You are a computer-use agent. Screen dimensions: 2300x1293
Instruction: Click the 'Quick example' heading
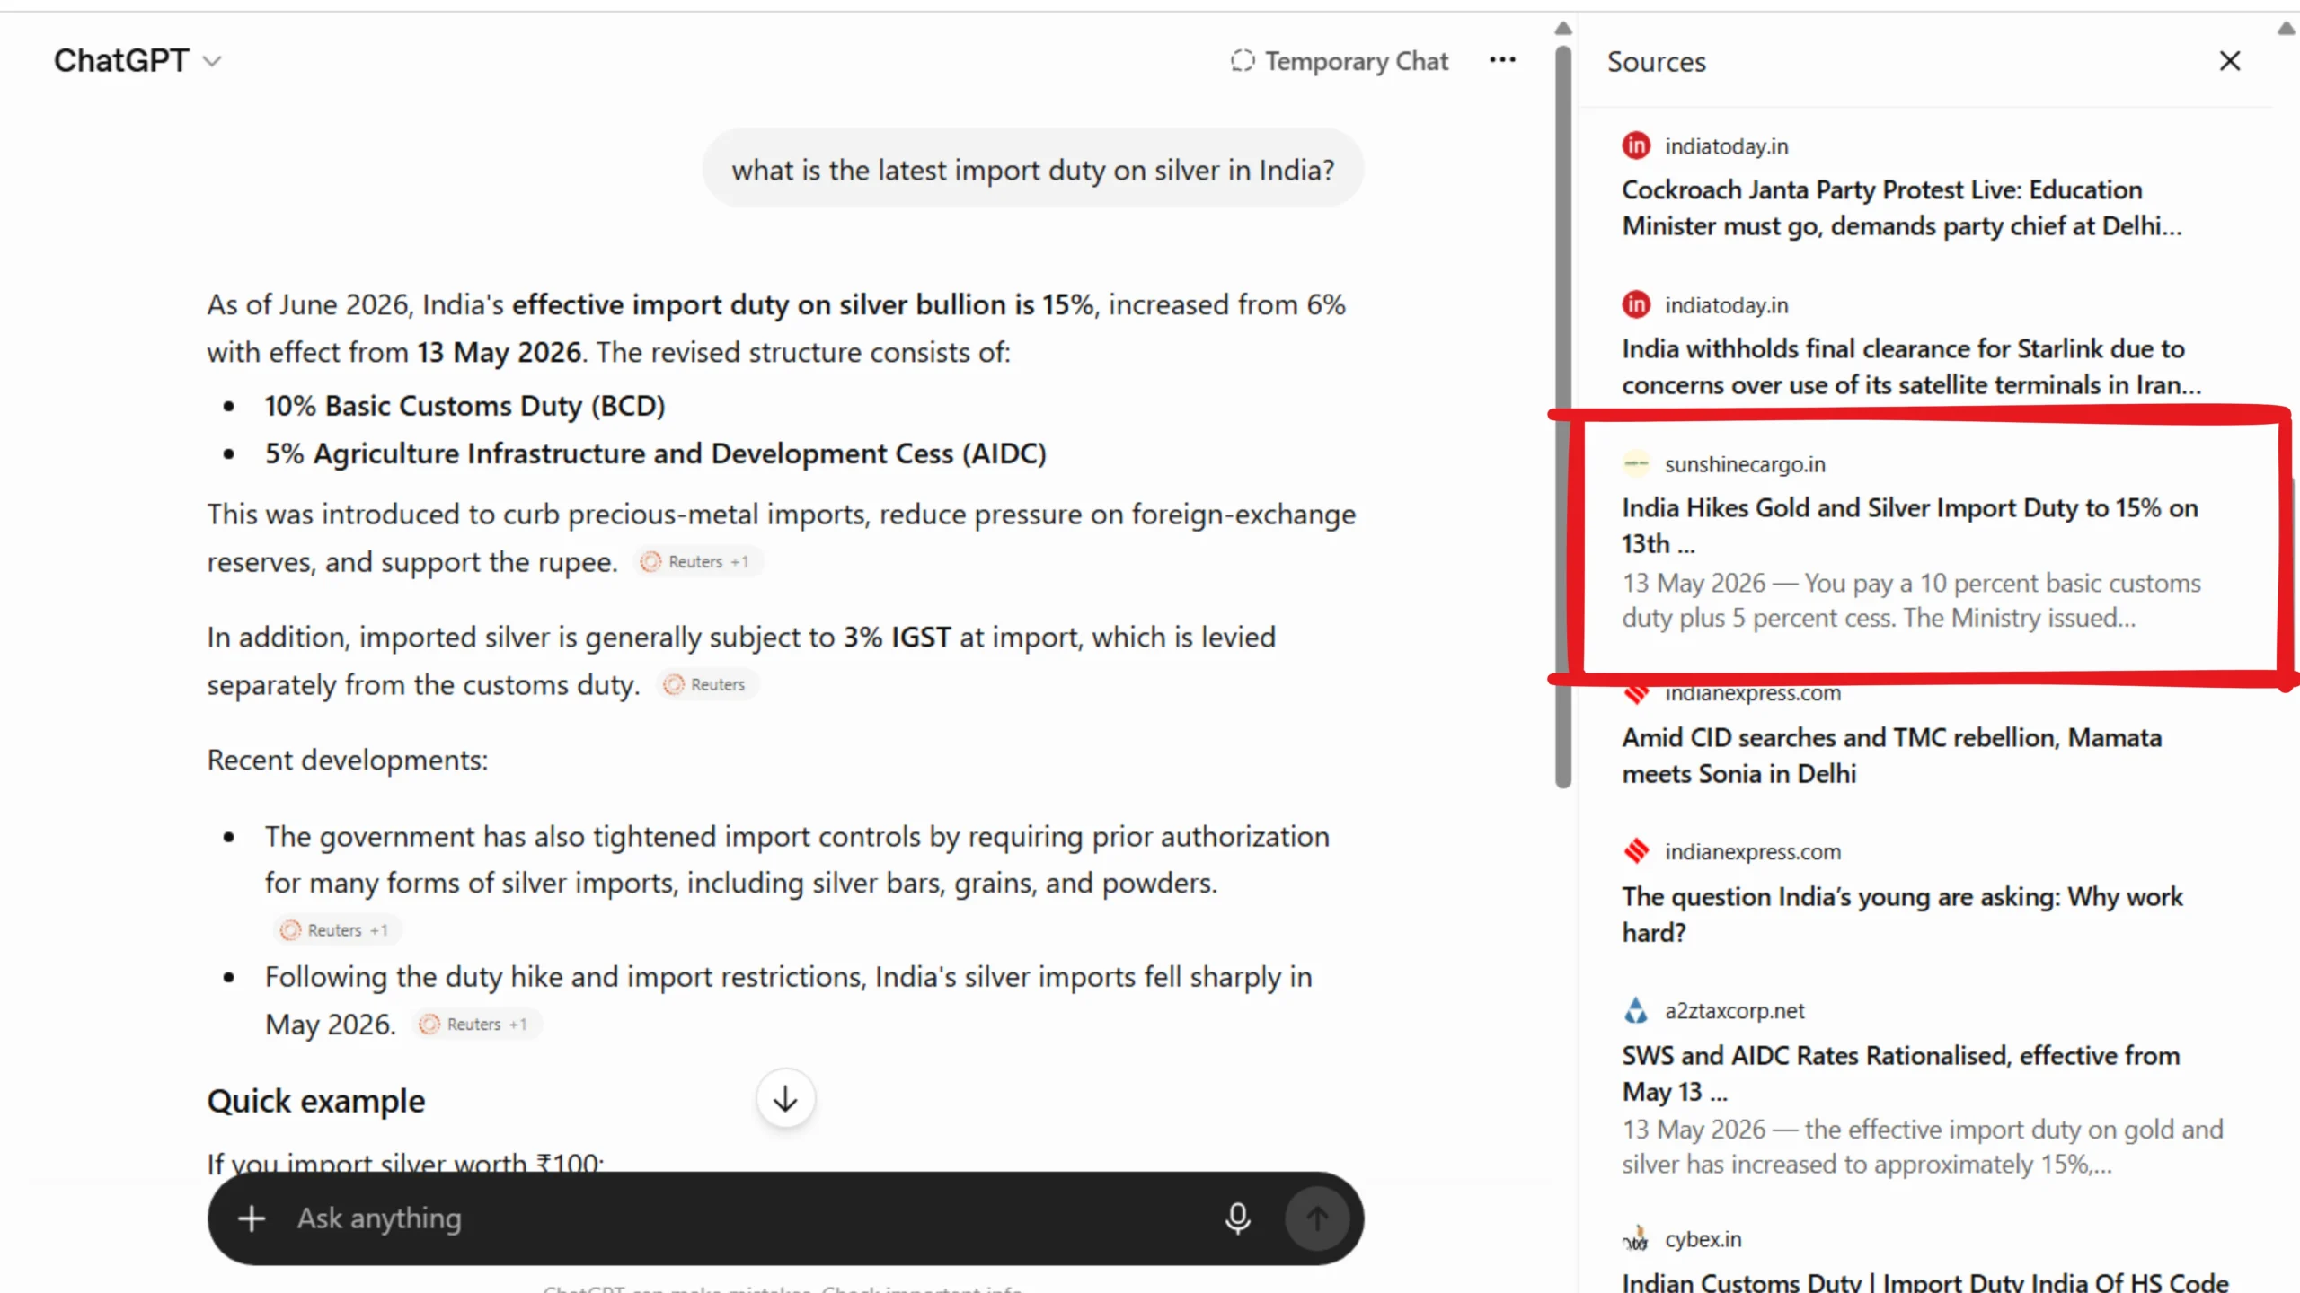315,1101
